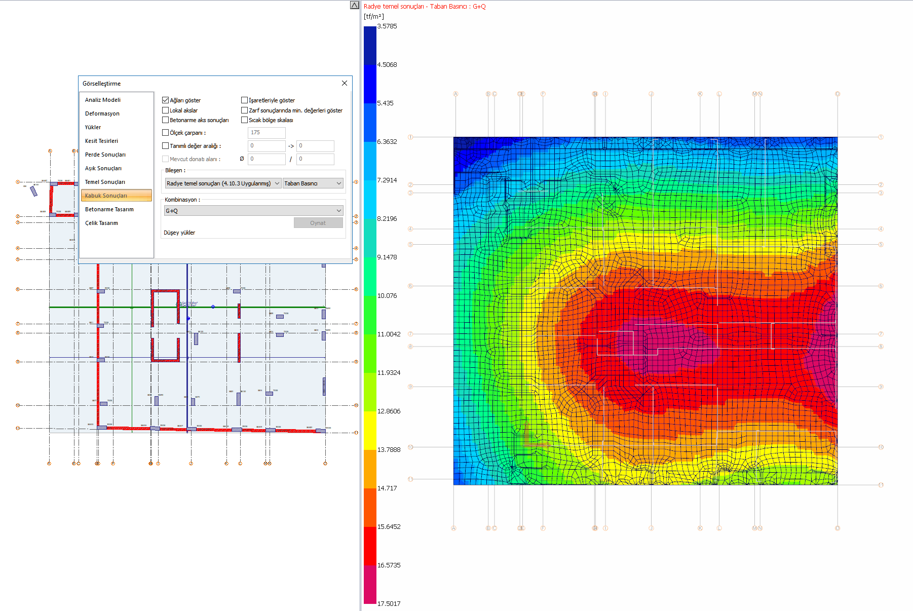This screenshot has width=913, height=611.
Task: Open the Radye temel sonuçları dropdown
Action: coord(223,183)
